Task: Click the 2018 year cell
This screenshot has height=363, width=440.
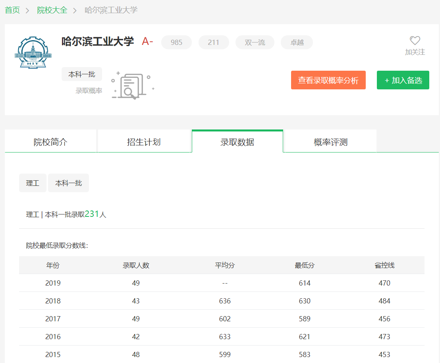Action: [53, 301]
